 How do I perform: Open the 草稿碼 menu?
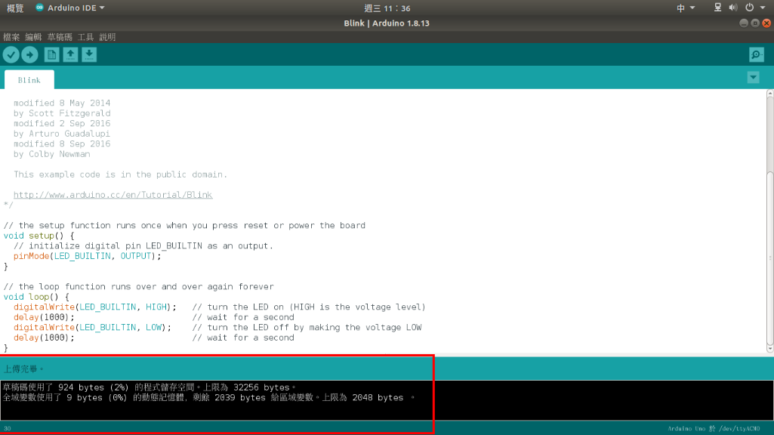[x=60, y=37]
